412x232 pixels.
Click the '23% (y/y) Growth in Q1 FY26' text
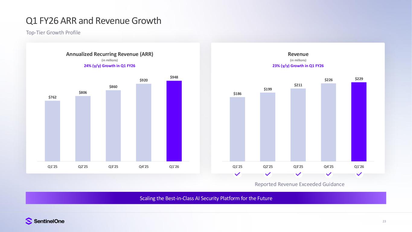pyautogui.click(x=298, y=66)
